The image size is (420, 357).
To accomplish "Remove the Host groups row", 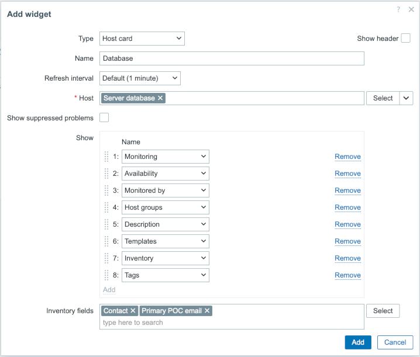I will point(347,207).
